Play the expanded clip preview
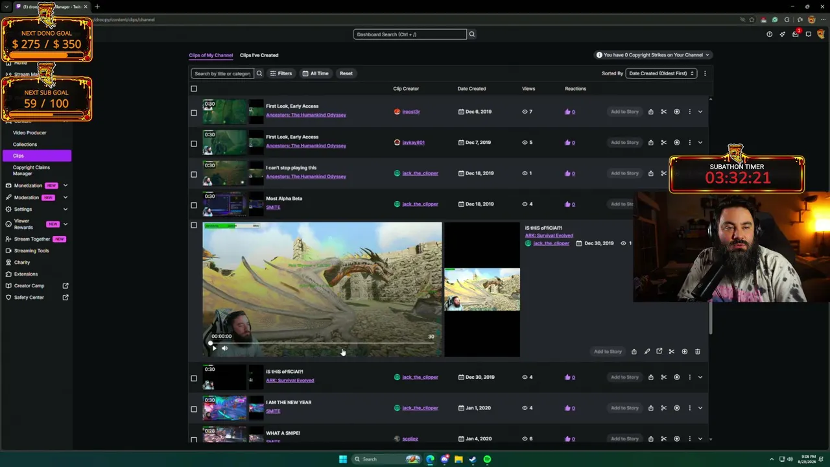This screenshot has width=830, height=467. [x=214, y=348]
